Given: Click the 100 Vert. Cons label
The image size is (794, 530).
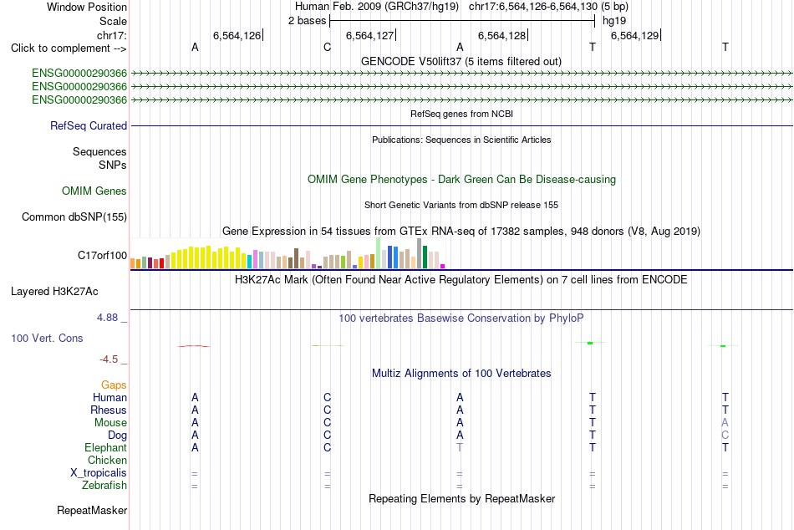Looking at the screenshot, I should 47,339.
